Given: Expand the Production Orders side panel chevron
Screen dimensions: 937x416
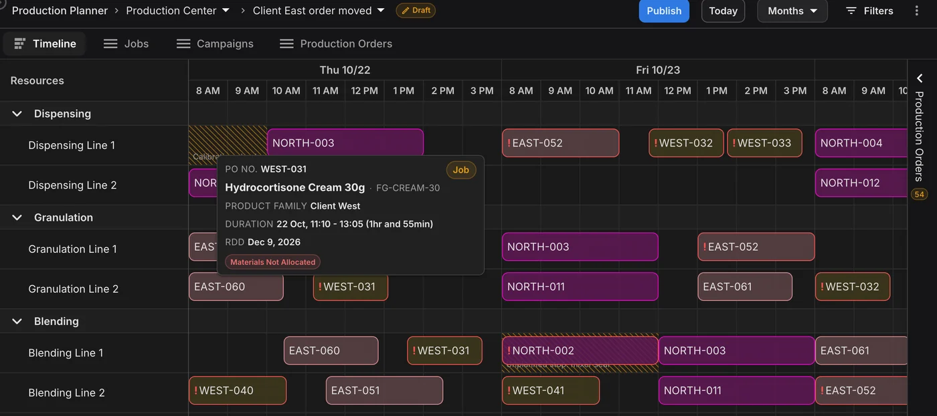Looking at the screenshot, I should click(920, 78).
